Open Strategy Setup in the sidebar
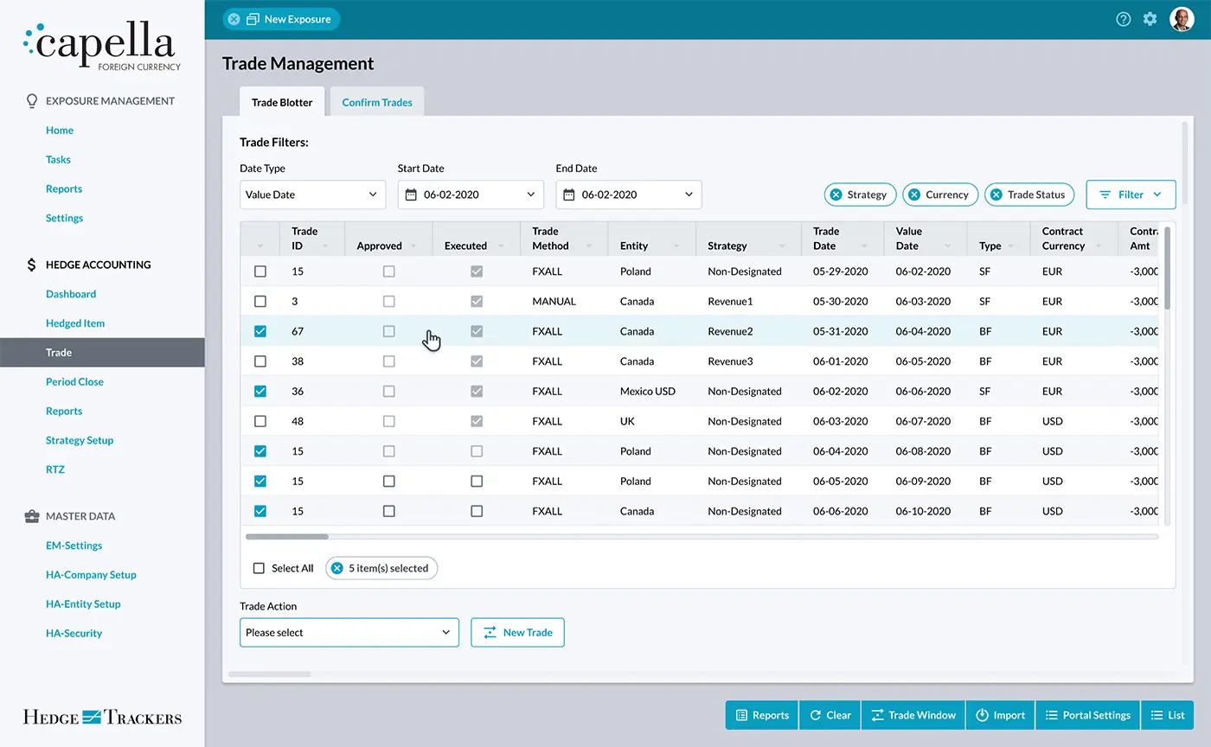This screenshot has width=1211, height=747. coord(80,440)
